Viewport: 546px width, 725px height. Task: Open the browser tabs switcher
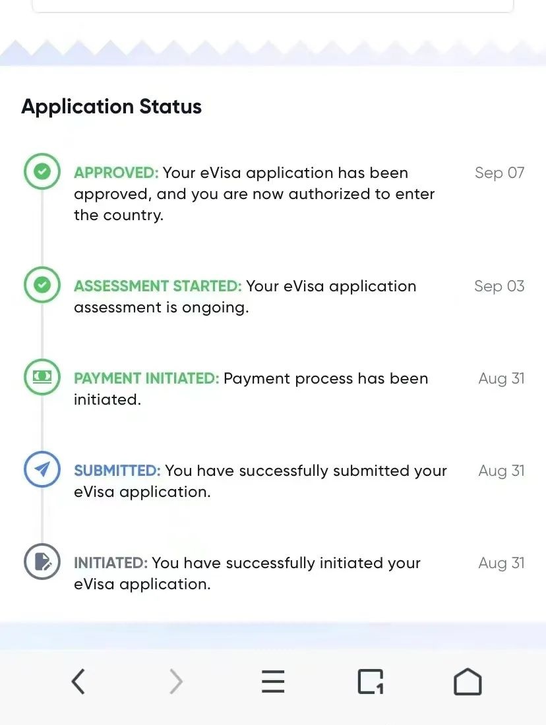click(x=371, y=681)
